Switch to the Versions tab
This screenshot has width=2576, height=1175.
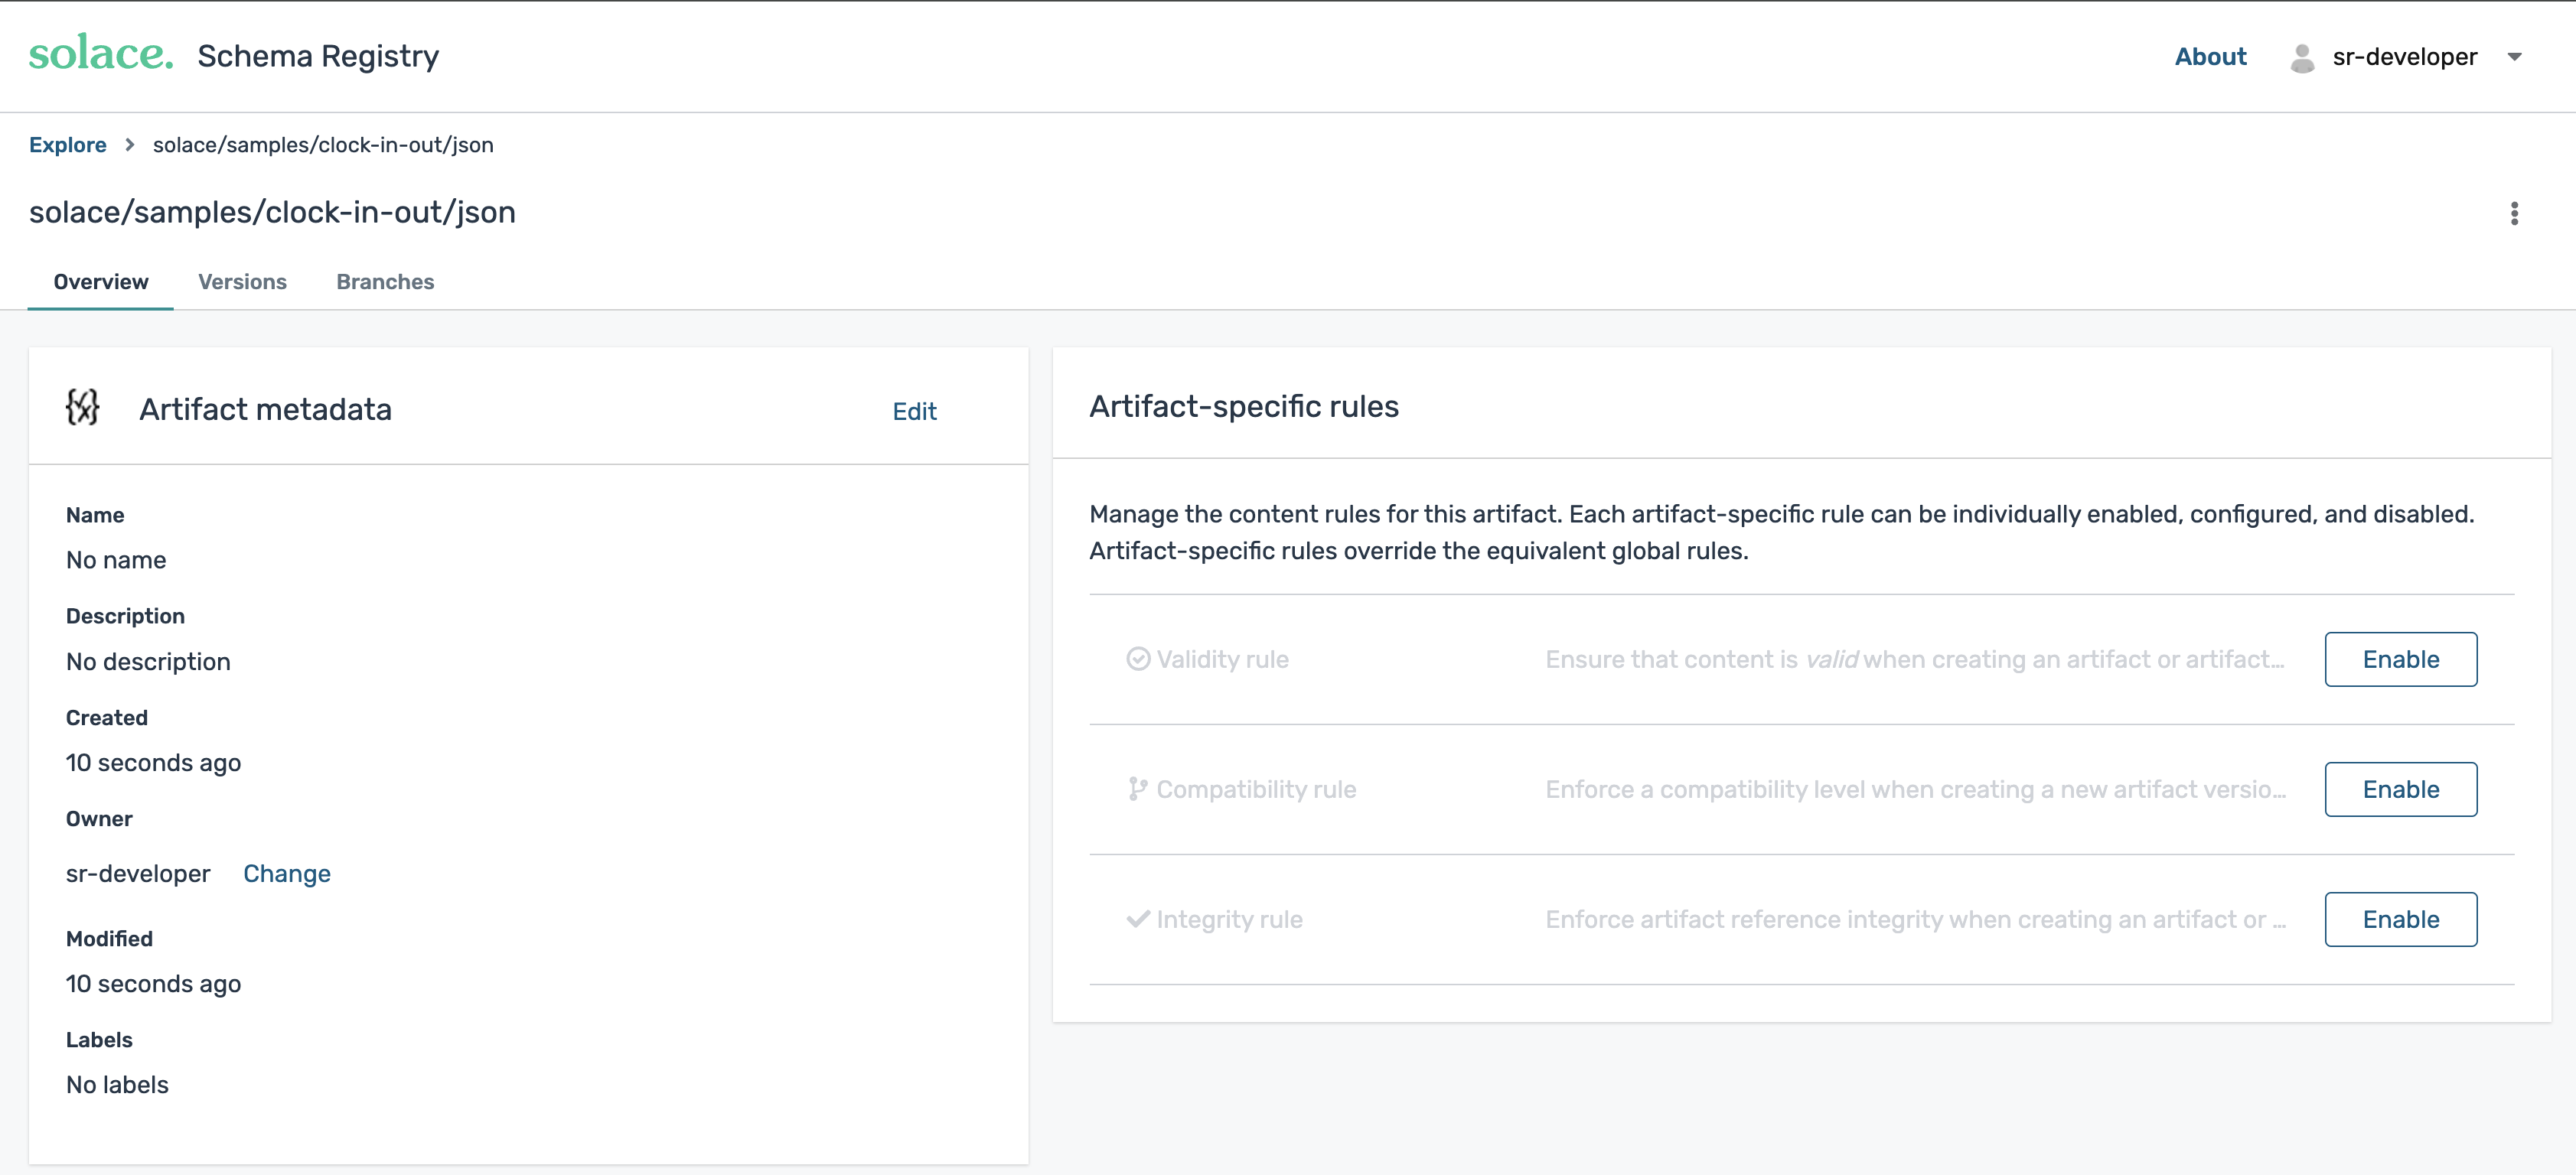(242, 282)
